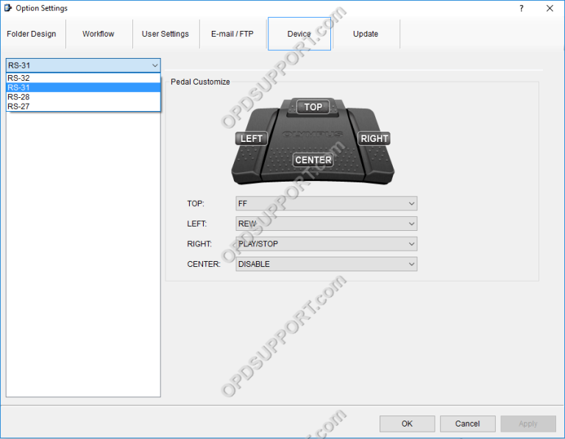This screenshot has height=439, width=565.
Task: Click the Cancel button
Action: click(467, 424)
